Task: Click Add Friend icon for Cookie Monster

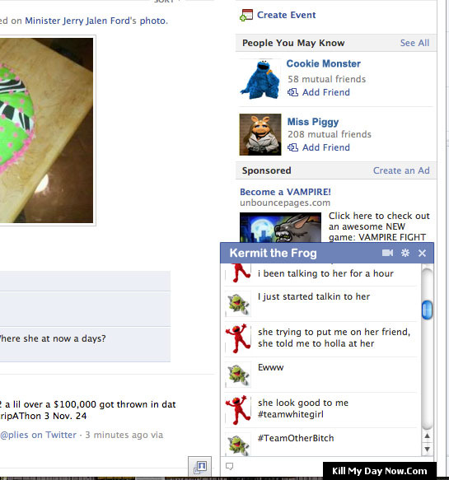Action: pos(292,92)
